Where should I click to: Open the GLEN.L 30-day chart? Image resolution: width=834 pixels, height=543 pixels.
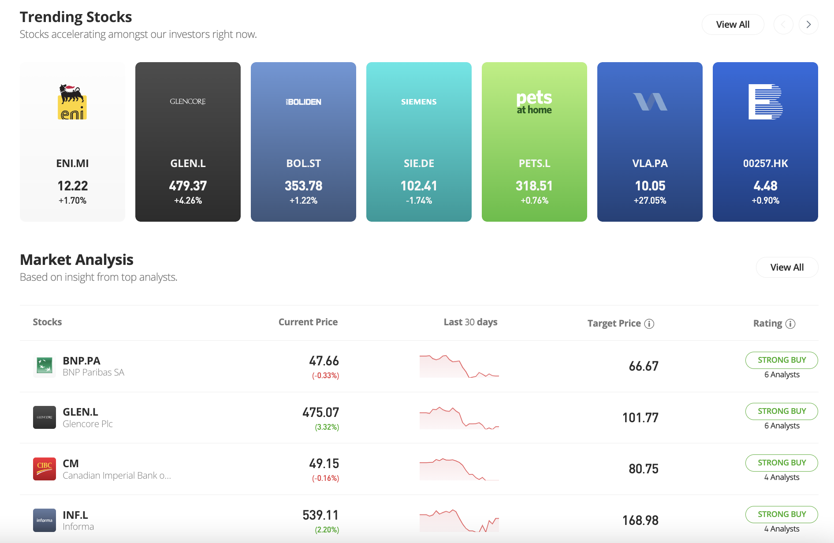pos(459,418)
